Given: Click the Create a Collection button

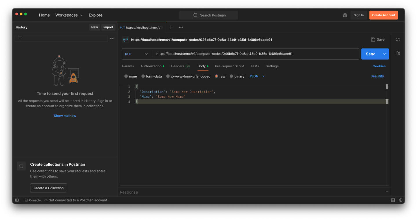Looking at the screenshot, I should [x=48, y=188].
